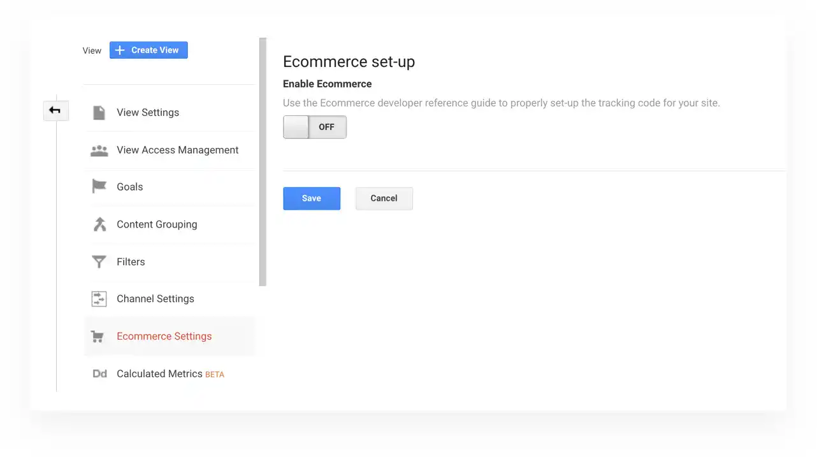The image size is (817, 457).
Task: Click the View Settings document icon
Action: coord(99,113)
